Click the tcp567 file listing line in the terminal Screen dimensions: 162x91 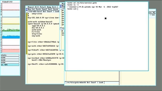tap(93, 7)
